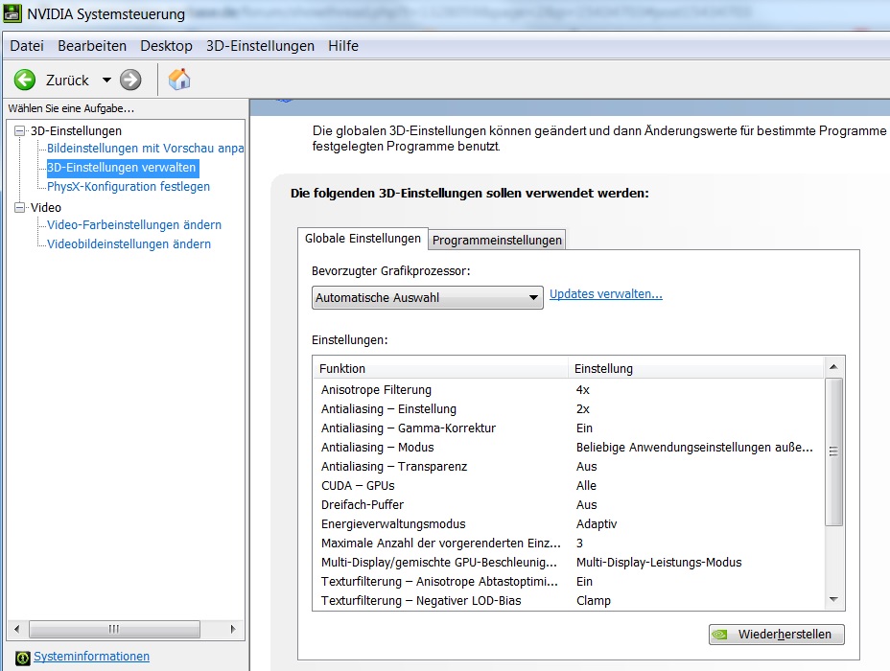Screen dimensions: 890x671
Task: Click settings list scroll down arrow
Action: pos(833,599)
